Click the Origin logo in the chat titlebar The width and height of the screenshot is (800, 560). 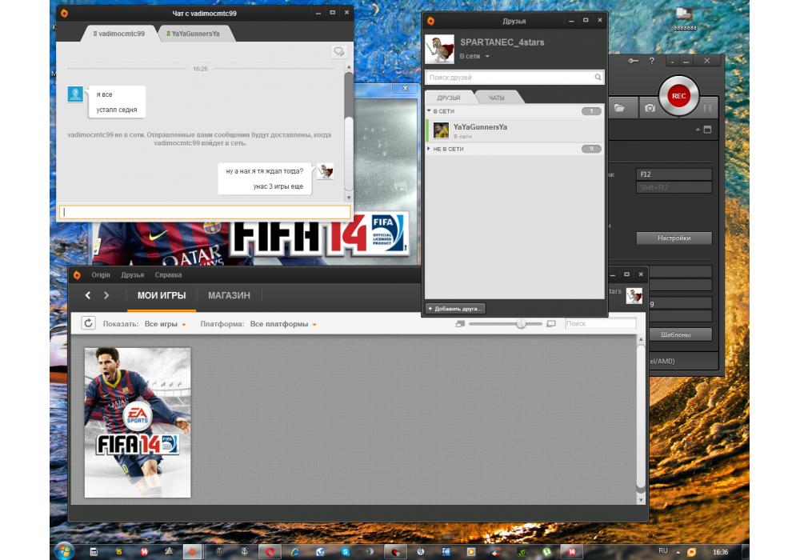tap(64, 14)
